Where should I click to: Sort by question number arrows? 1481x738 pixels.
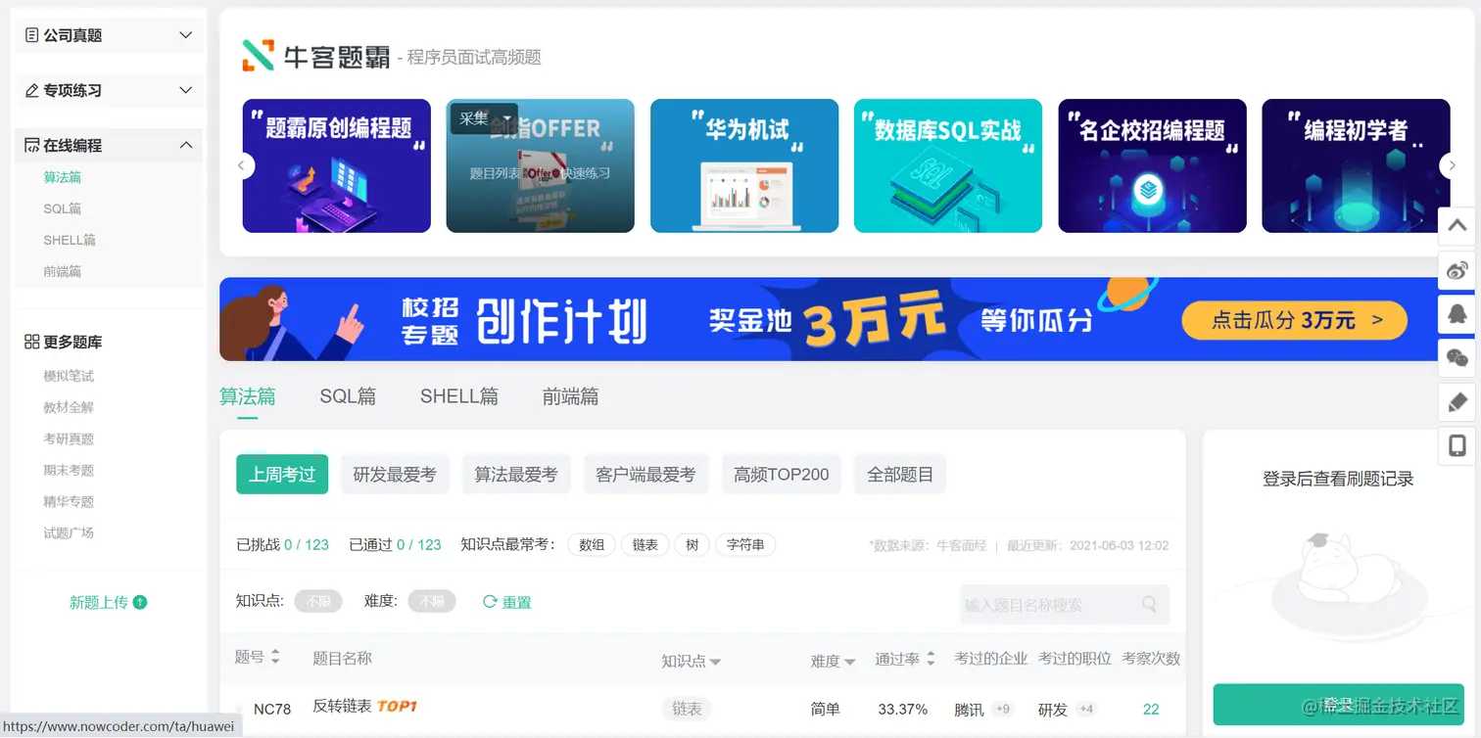tap(275, 657)
